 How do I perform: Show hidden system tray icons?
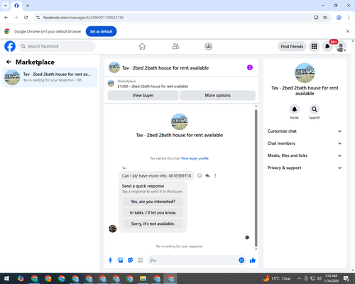299,278
